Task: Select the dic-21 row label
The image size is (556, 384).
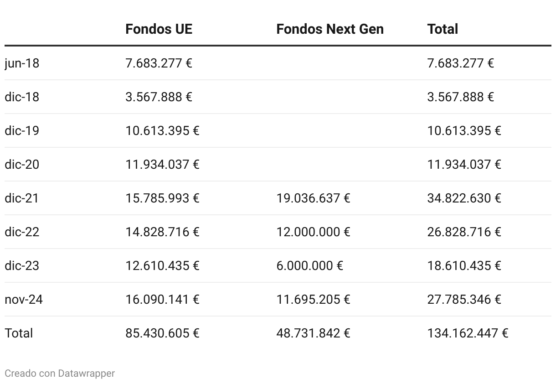Action: coord(22,198)
